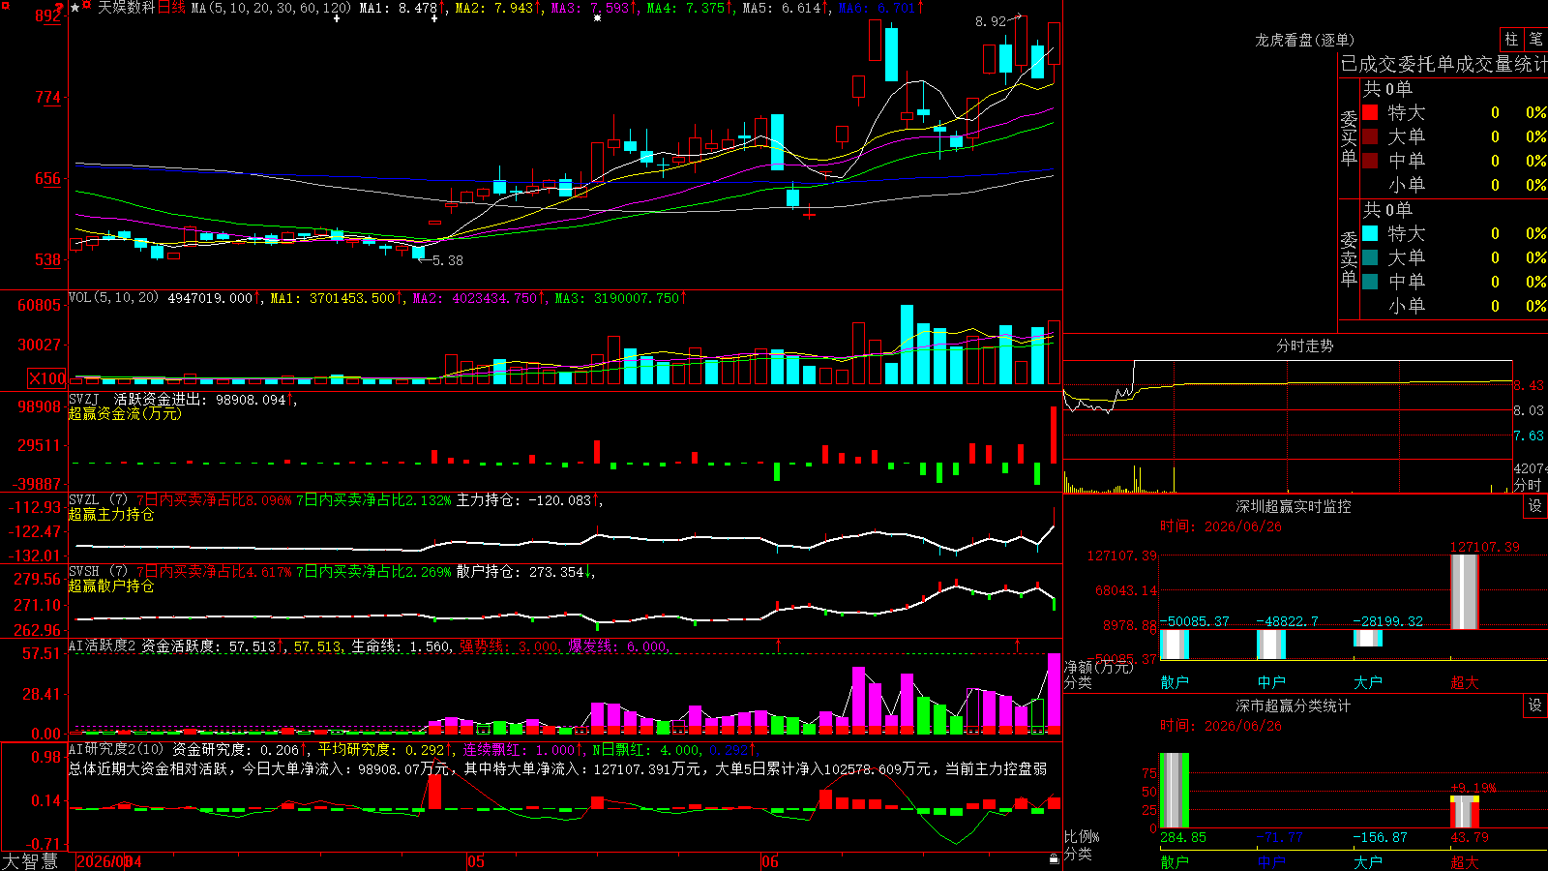Image resolution: width=1548 pixels, height=871 pixels.
Task: Open the MA(5,10,20,30,60,120) indicator settings
Action: point(271,8)
